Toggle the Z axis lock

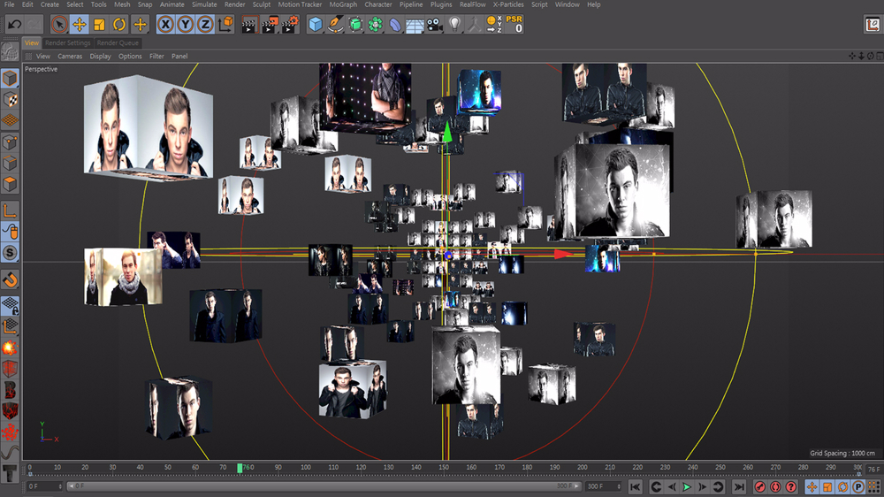click(x=204, y=24)
